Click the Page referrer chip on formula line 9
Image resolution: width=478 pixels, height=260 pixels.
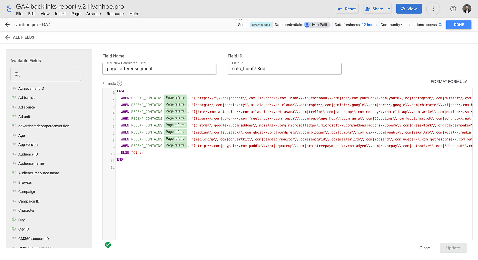point(176,145)
